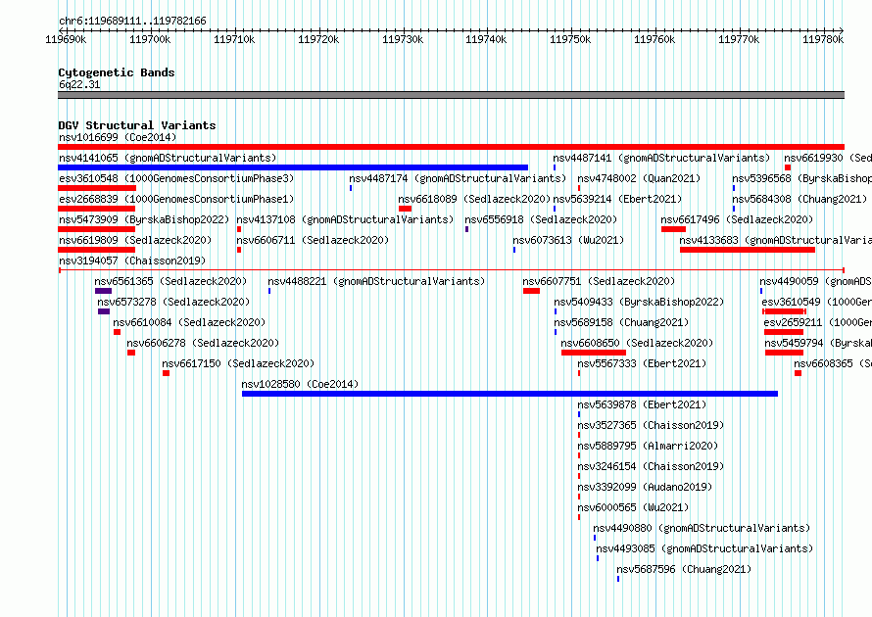Click nsv4487174 (gnomADStructuralVariants) label
This screenshot has width=872, height=617.
[x=458, y=178]
